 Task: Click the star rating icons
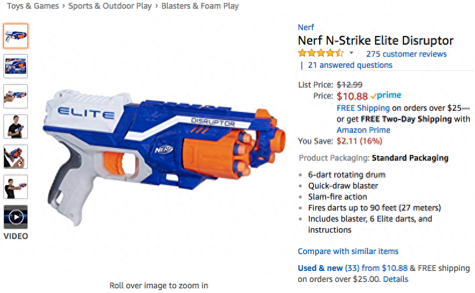point(321,53)
